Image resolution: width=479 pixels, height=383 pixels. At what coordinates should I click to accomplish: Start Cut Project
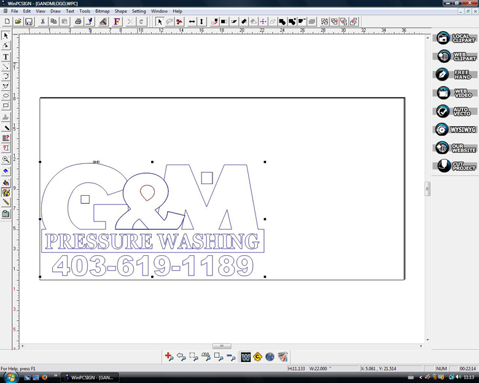pos(456,166)
